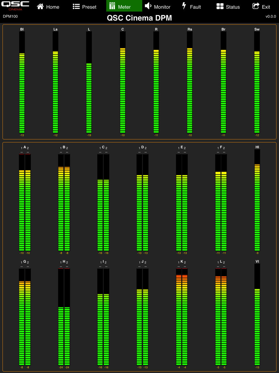Click the v0.0.0 version text
279x373 pixels.
click(271, 16)
